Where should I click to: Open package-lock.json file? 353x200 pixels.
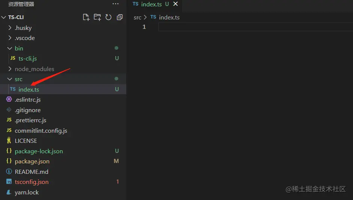(x=63, y=151)
